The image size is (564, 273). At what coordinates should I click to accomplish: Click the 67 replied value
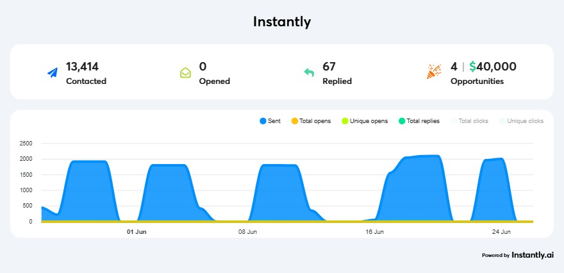coord(329,67)
